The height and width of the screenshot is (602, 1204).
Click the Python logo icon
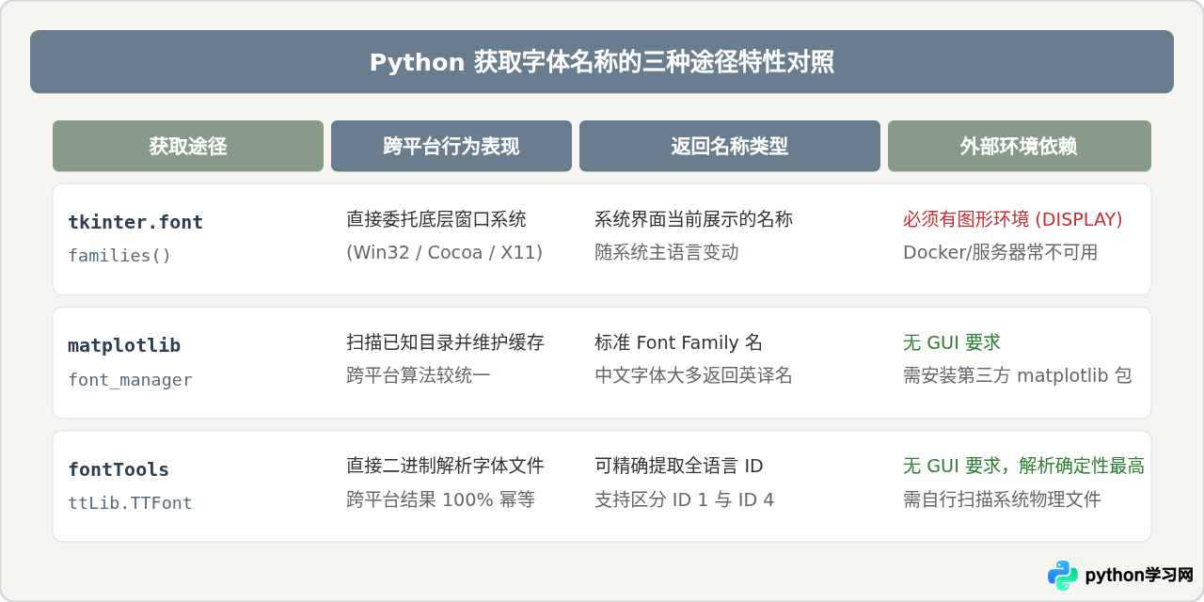tap(1063, 575)
